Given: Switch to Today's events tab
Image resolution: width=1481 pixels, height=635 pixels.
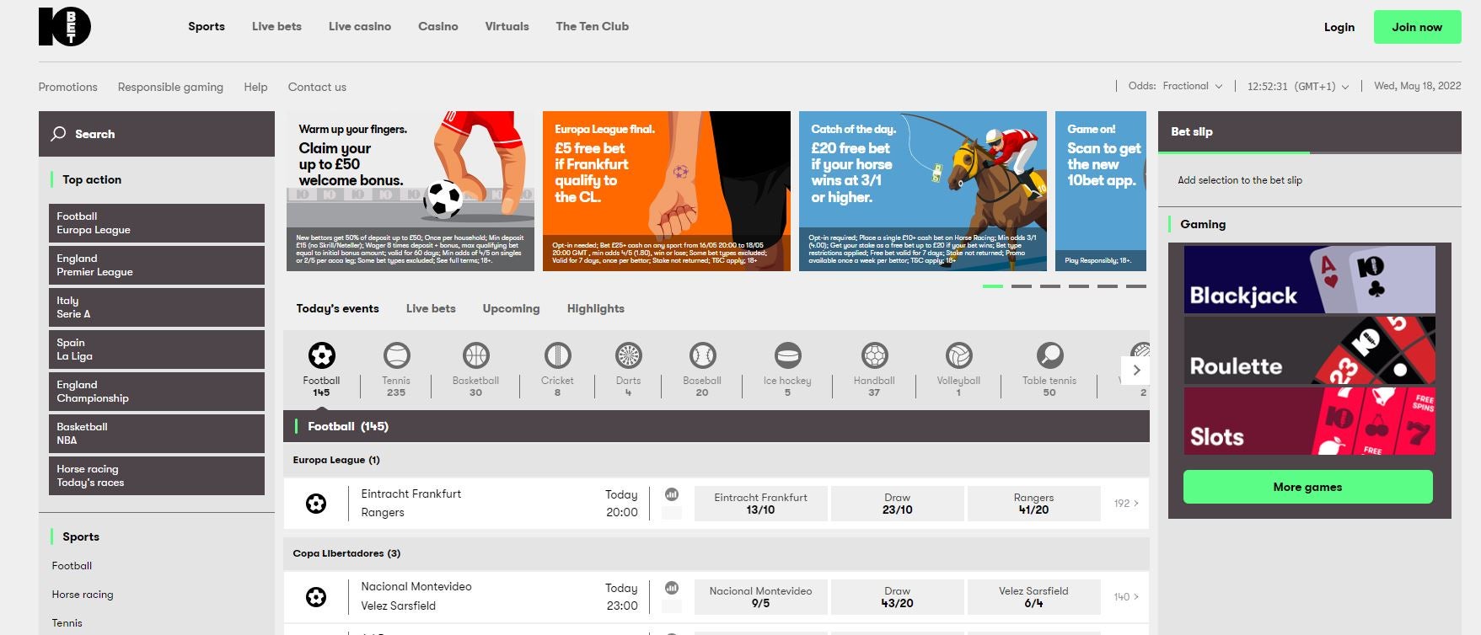Looking at the screenshot, I should 337,308.
